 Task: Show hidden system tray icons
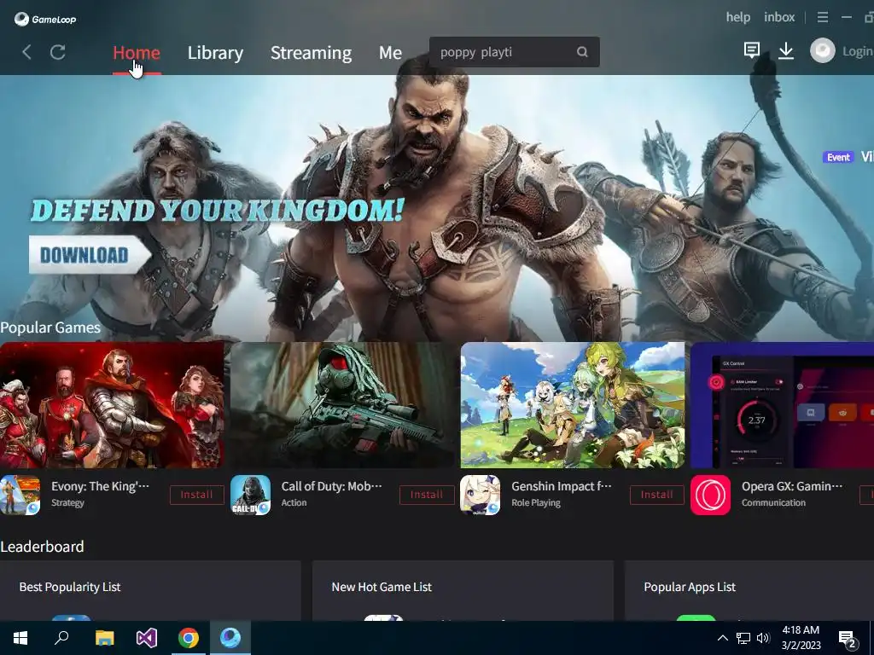722,638
